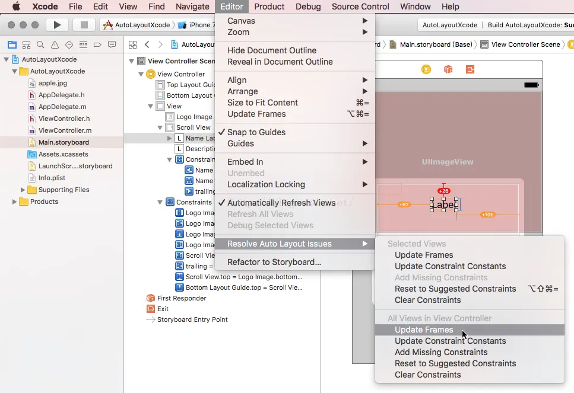Open the Help menu

tap(451, 7)
